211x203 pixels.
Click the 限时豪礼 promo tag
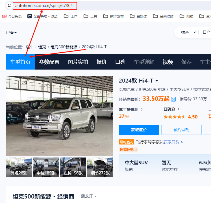pyautogui.click(x=127, y=142)
